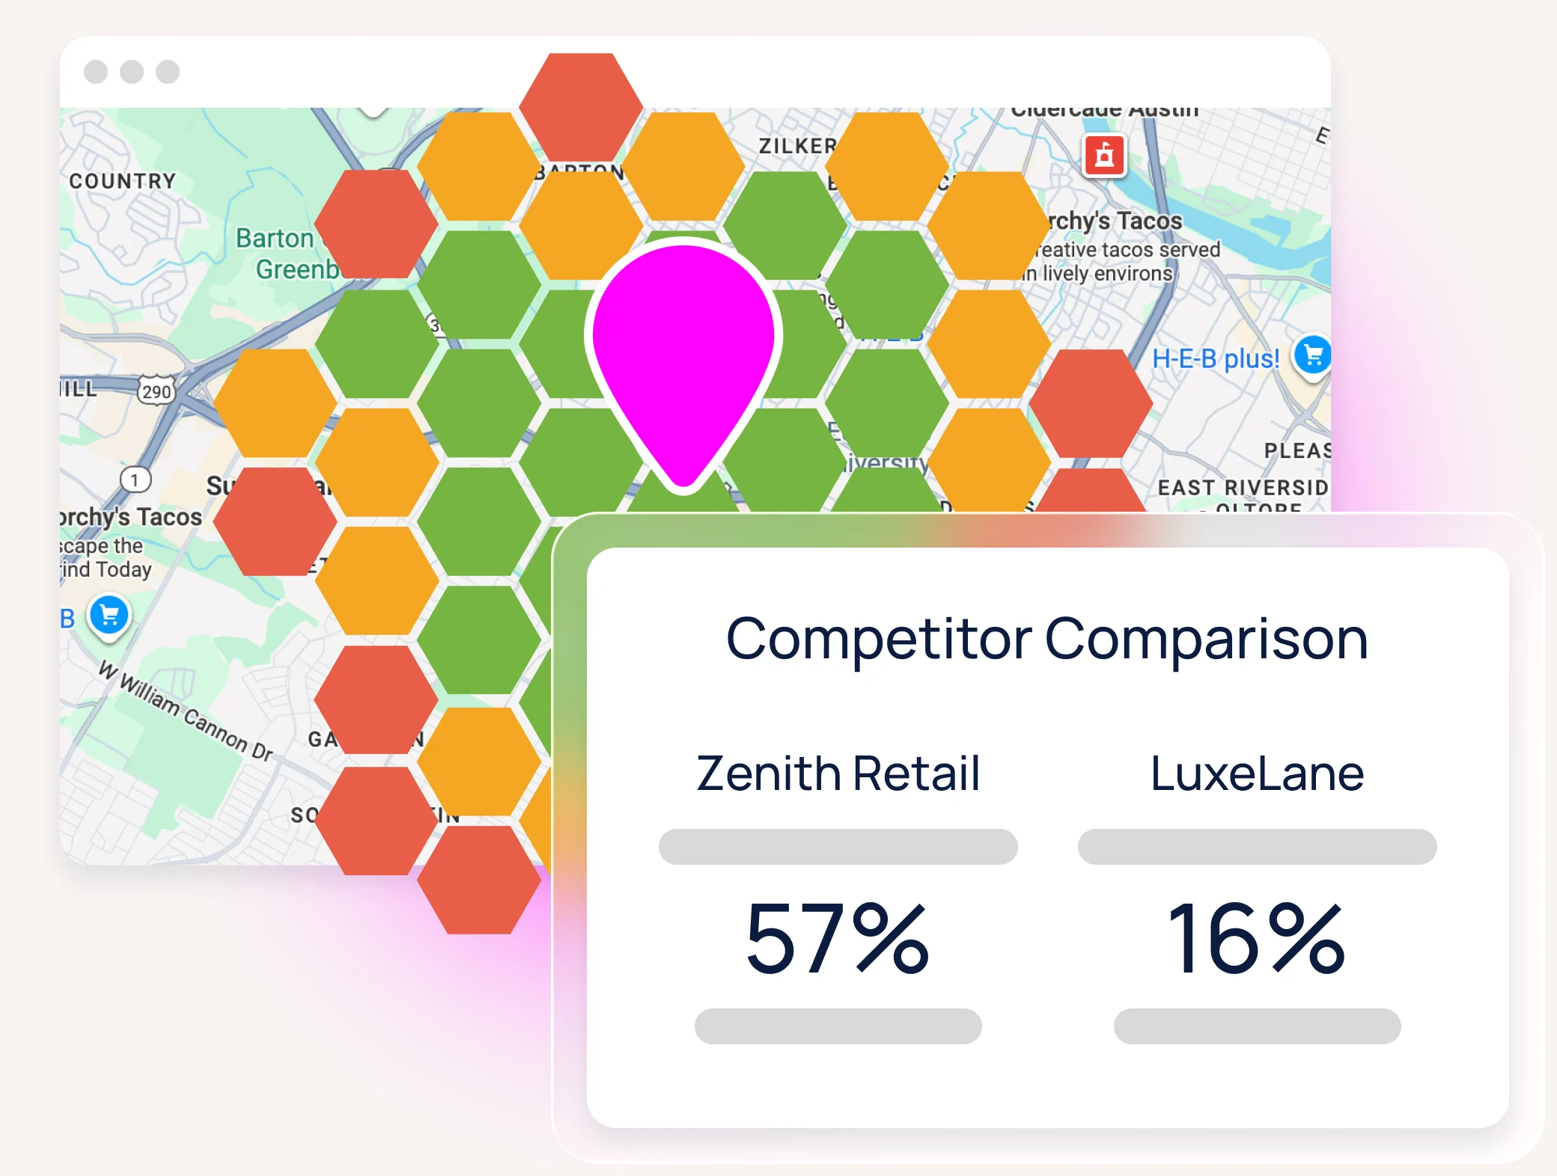Image resolution: width=1557 pixels, height=1176 pixels.
Task: Click the route 1 highway shield
Action: click(x=135, y=480)
